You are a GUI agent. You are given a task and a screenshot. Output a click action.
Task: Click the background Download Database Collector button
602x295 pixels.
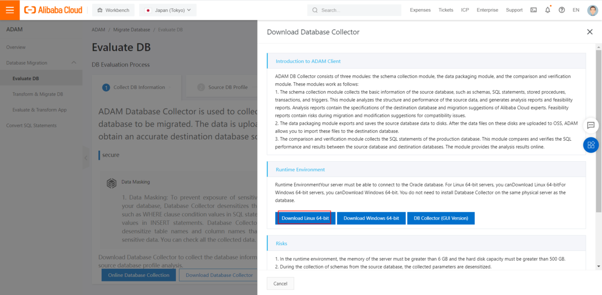(x=219, y=275)
